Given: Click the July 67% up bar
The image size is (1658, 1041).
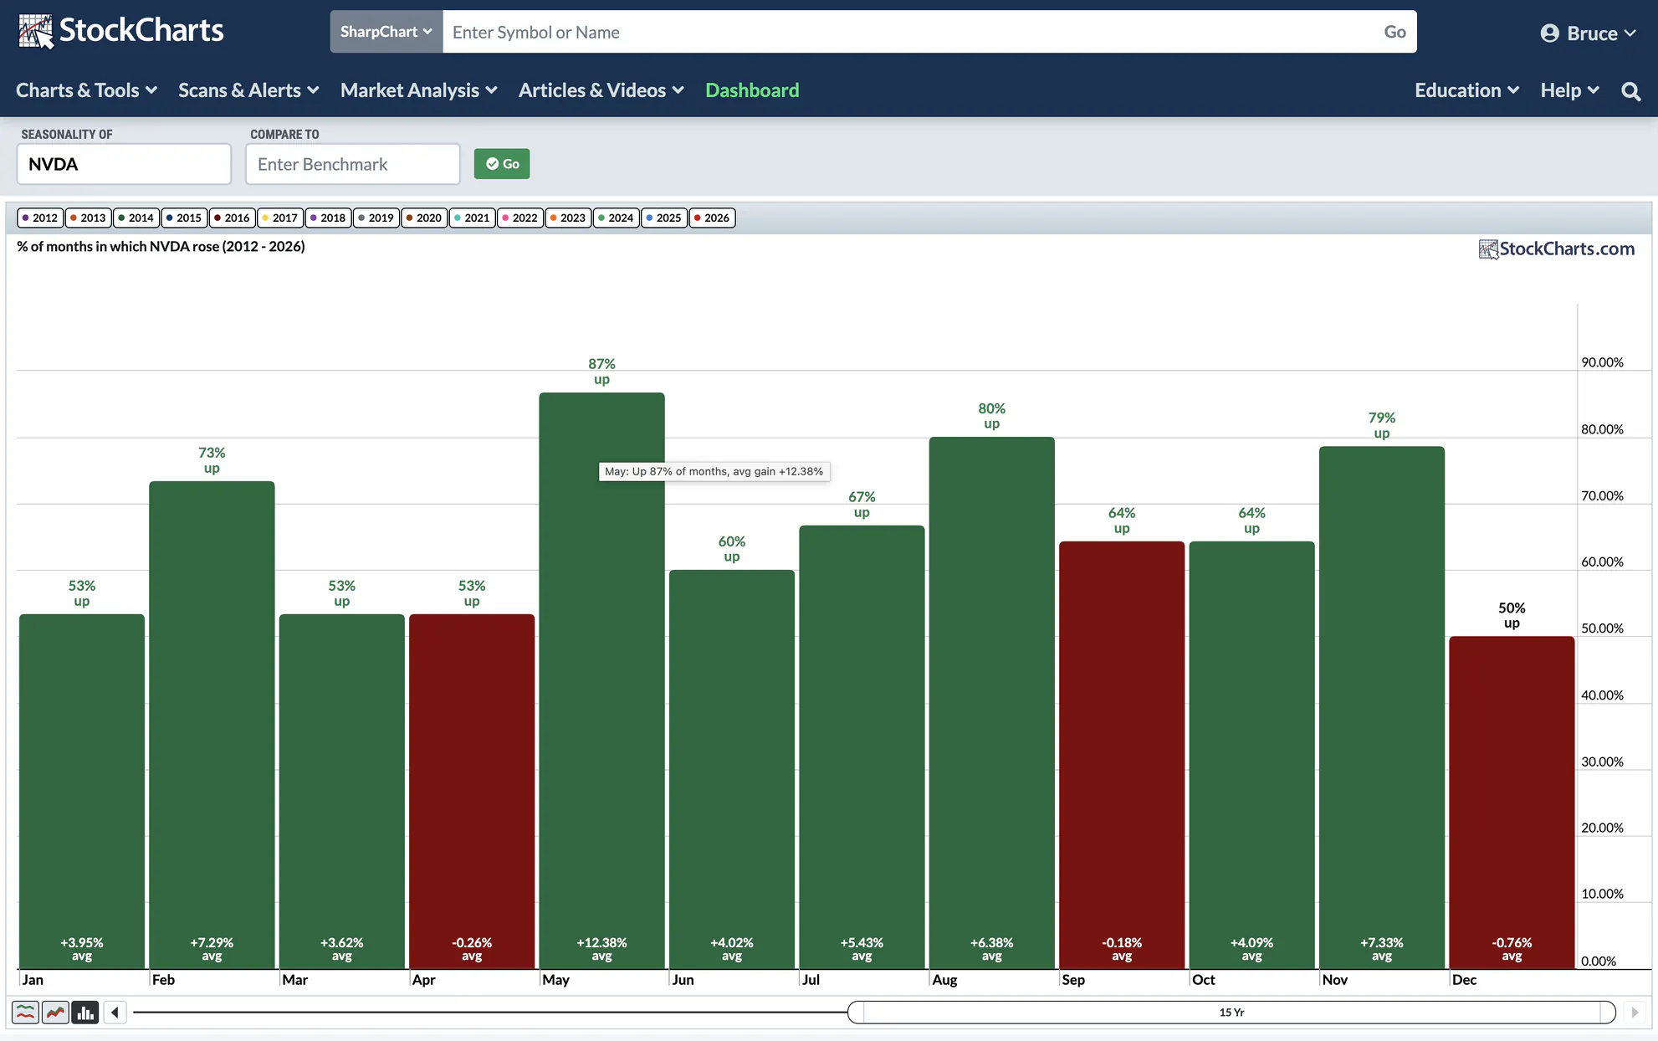Looking at the screenshot, I should coord(862,747).
